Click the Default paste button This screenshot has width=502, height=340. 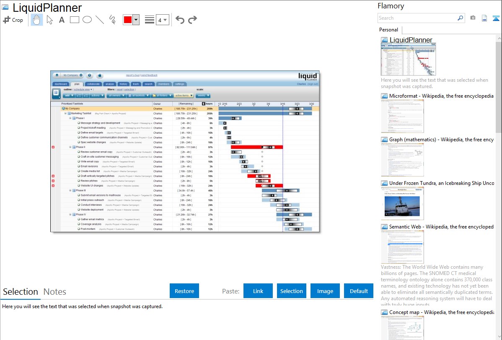tap(359, 291)
